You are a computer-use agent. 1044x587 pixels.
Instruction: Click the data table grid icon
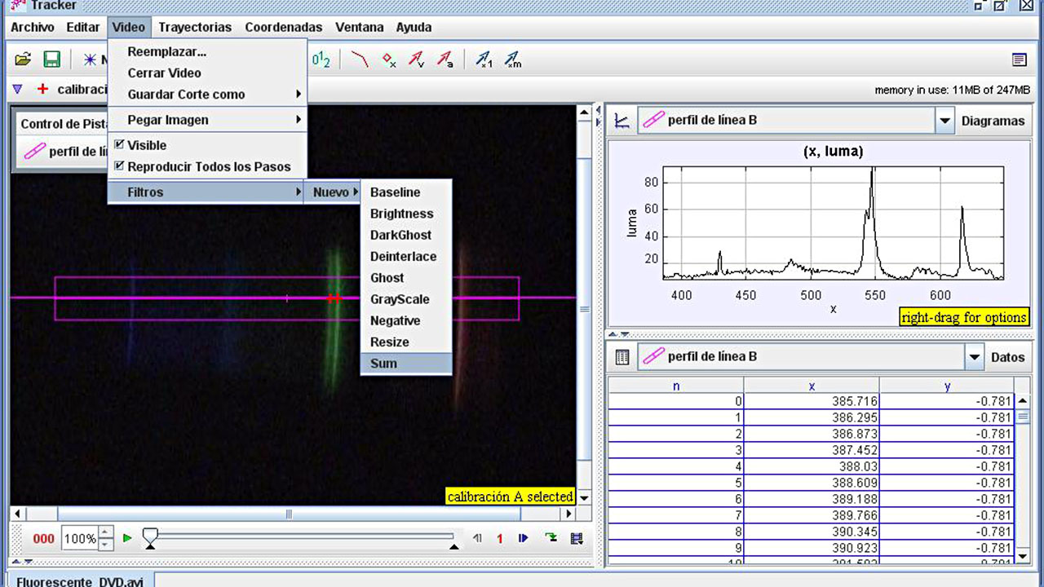coord(622,357)
